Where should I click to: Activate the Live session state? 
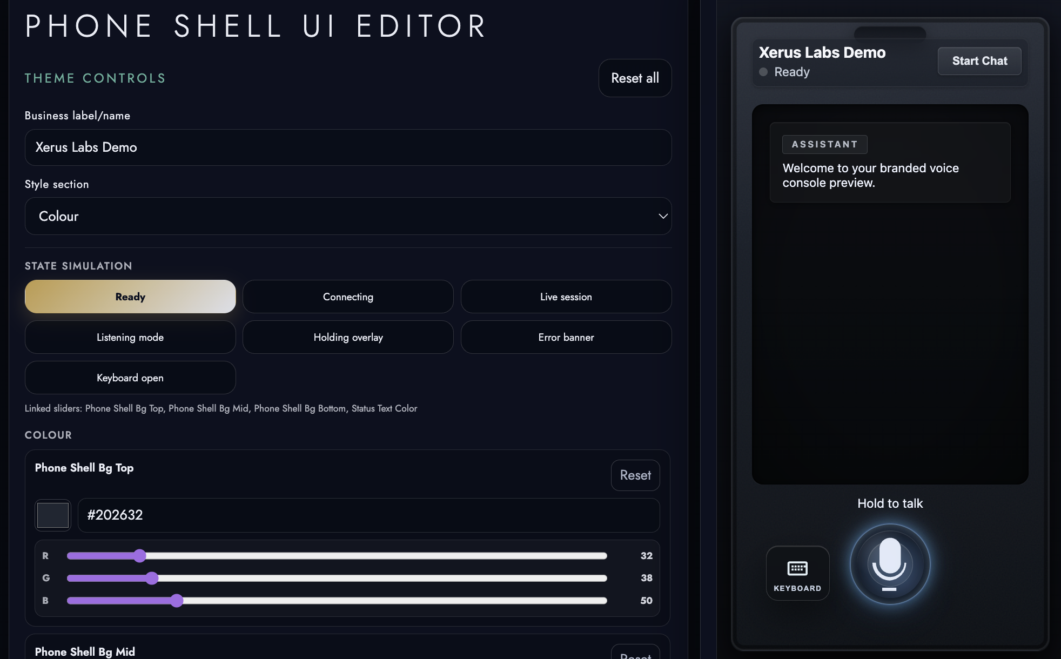(x=566, y=297)
